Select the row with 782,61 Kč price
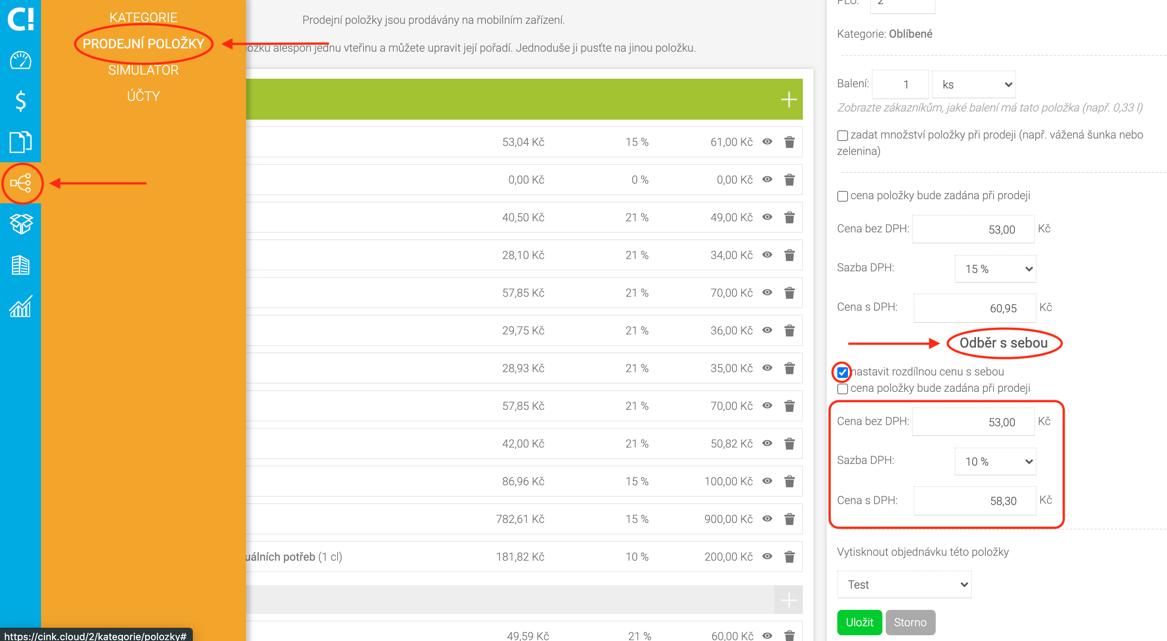This screenshot has width=1167, height=641. coord(524,519)
